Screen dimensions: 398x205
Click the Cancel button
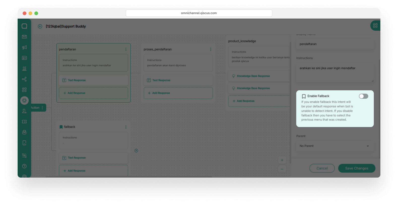pos(322,168)
